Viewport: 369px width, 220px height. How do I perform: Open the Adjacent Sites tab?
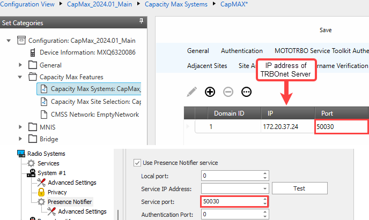pos(207,66)
